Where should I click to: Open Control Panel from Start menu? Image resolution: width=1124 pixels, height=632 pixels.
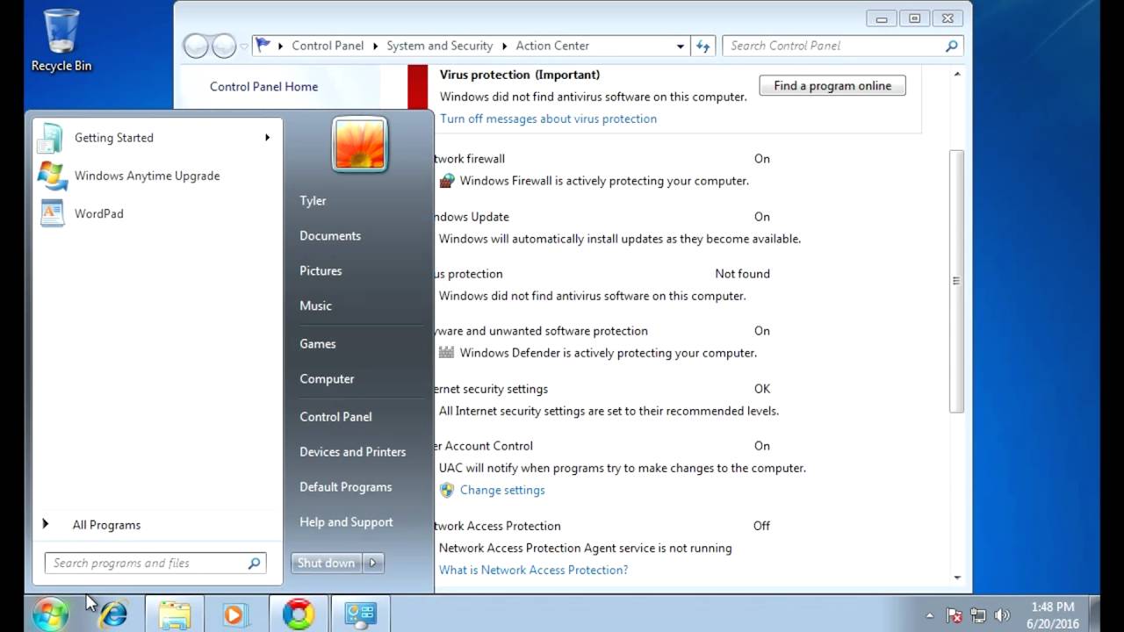click(x=335, y=417)
